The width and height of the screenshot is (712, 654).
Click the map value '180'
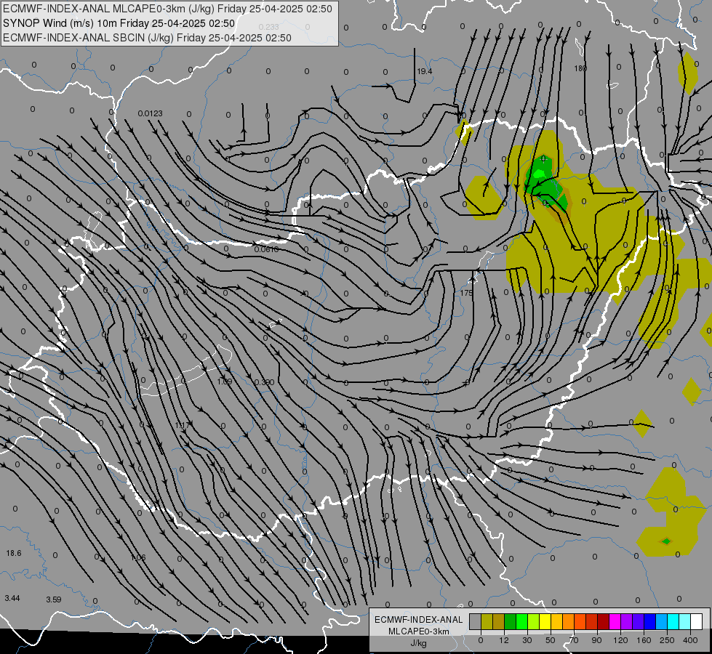coord(580,68)
